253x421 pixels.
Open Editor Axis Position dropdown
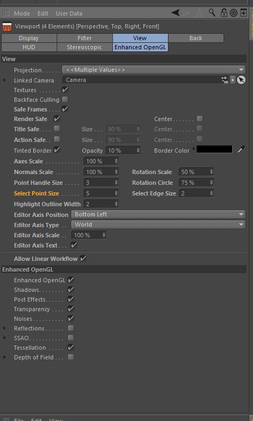158,214
